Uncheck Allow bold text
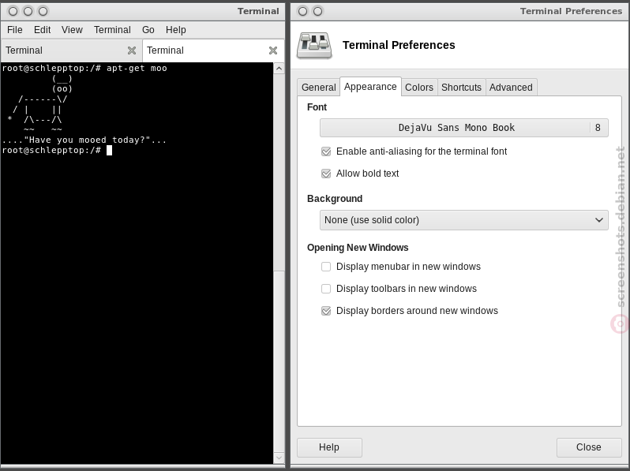 pos(326,174)
